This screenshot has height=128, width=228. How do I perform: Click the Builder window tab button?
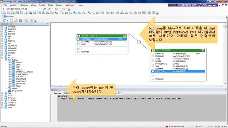point(8,17)
